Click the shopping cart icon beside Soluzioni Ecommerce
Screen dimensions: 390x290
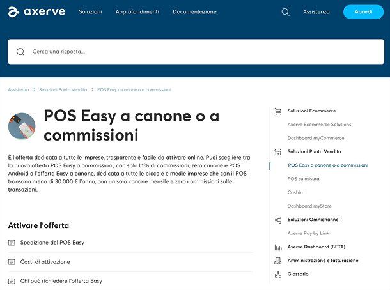[278, 111]
